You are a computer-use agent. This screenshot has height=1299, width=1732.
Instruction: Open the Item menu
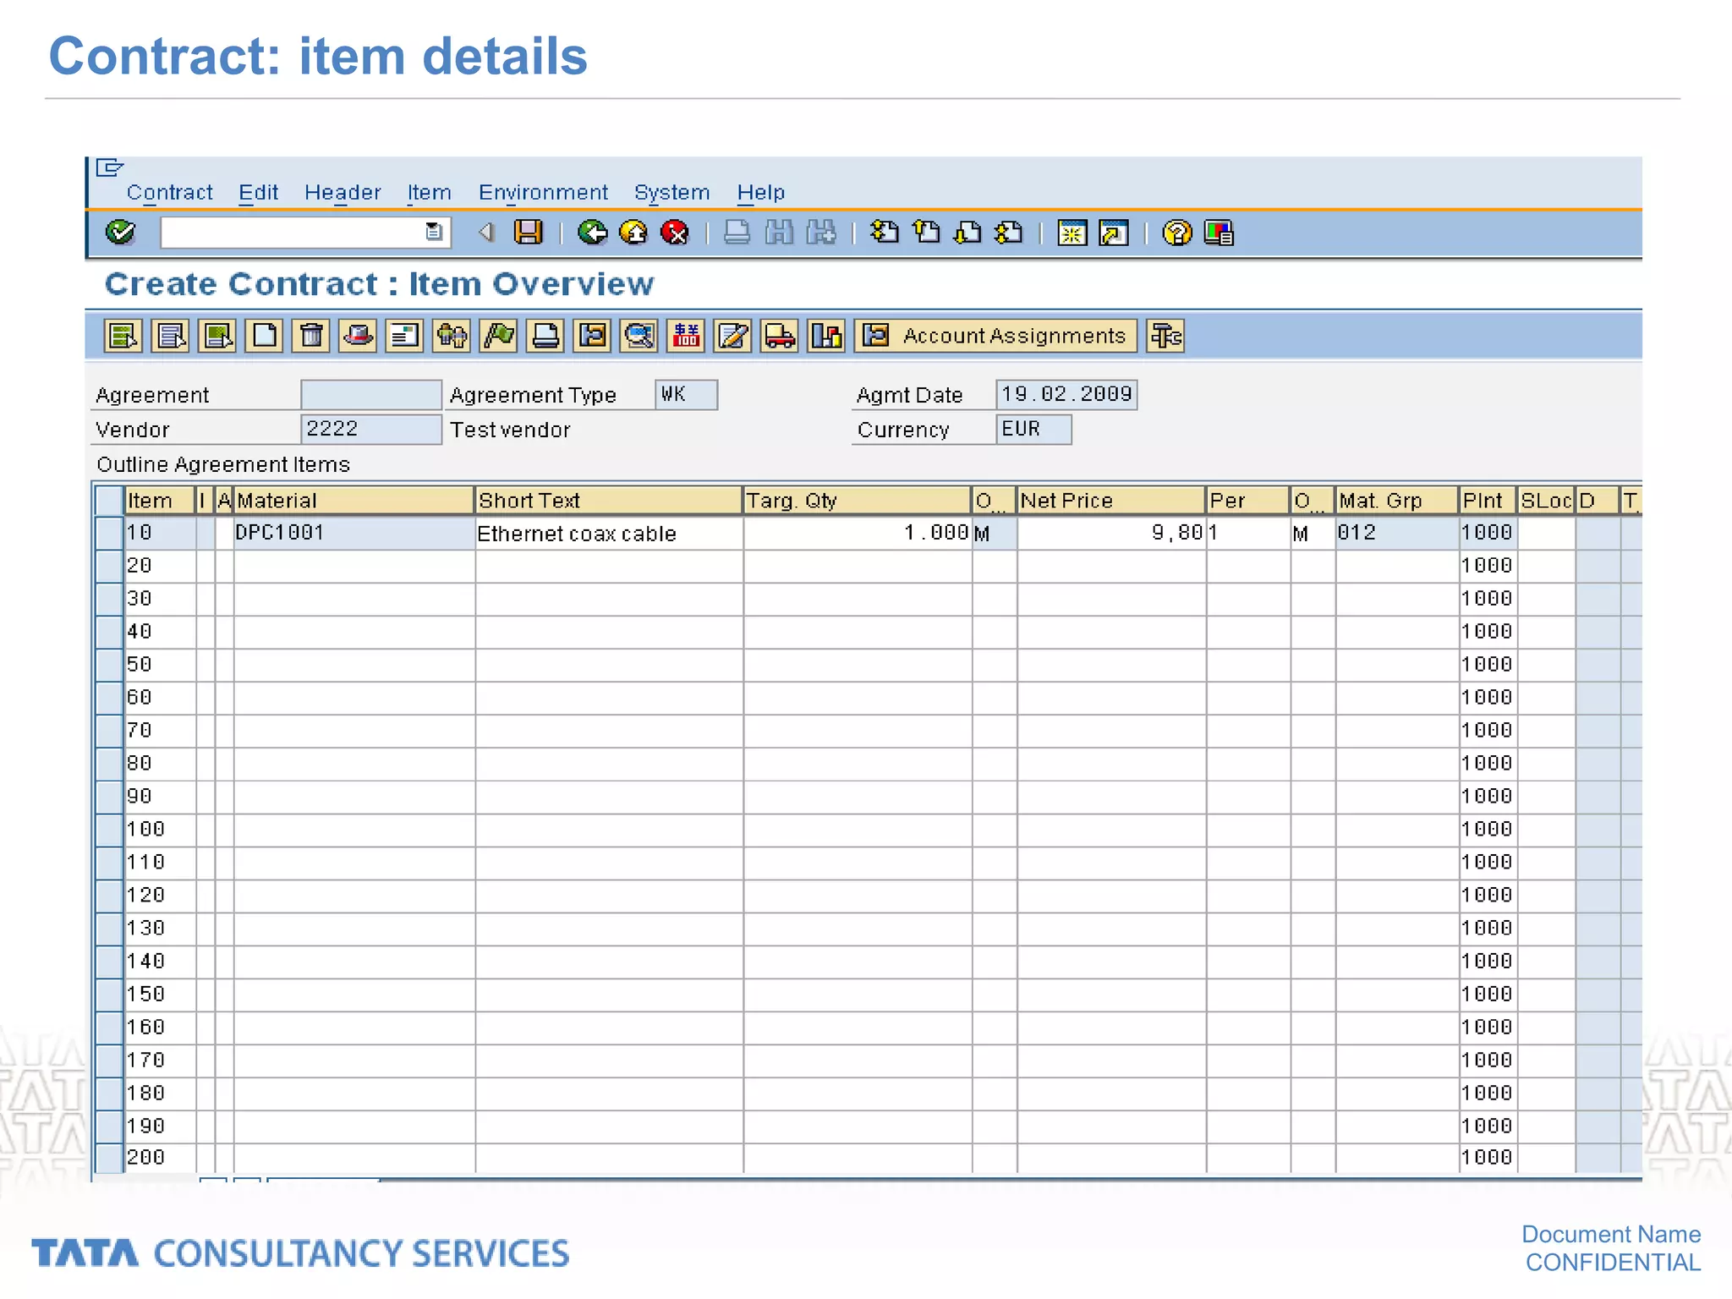coord(429,193)
